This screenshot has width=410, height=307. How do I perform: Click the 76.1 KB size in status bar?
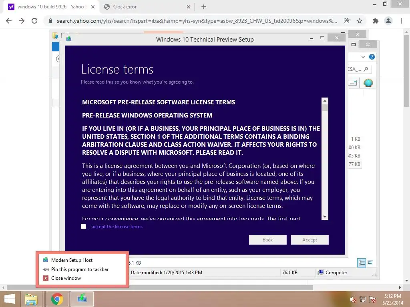click(290, 273)
